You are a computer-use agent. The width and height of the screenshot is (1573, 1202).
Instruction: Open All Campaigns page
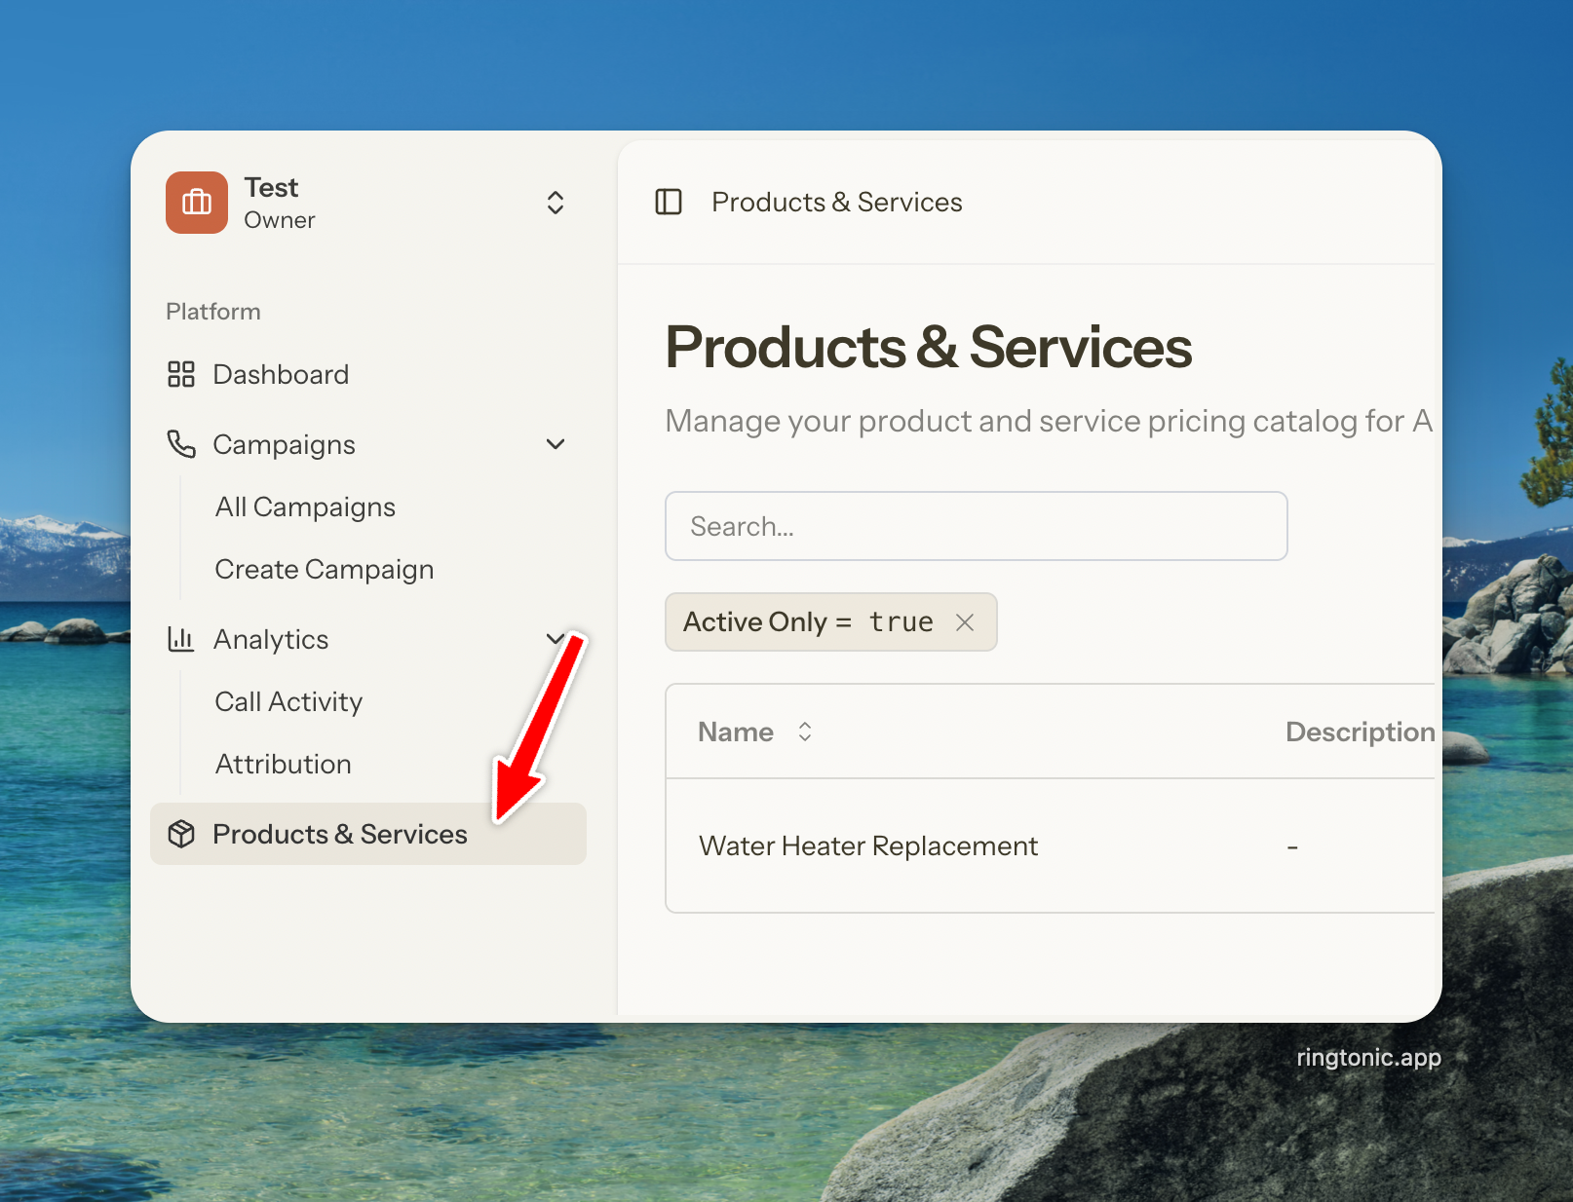coord(305,507)
